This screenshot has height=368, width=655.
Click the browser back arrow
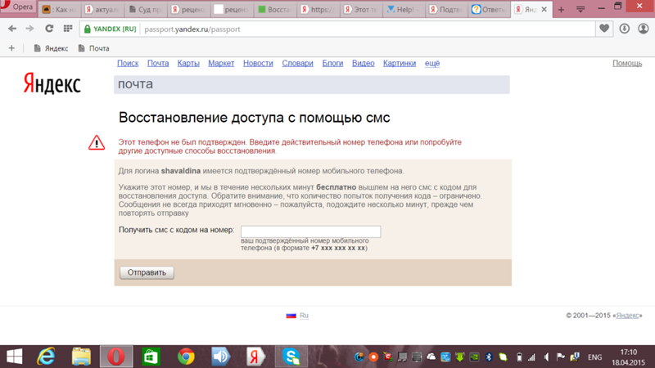(x=12, y=29)
